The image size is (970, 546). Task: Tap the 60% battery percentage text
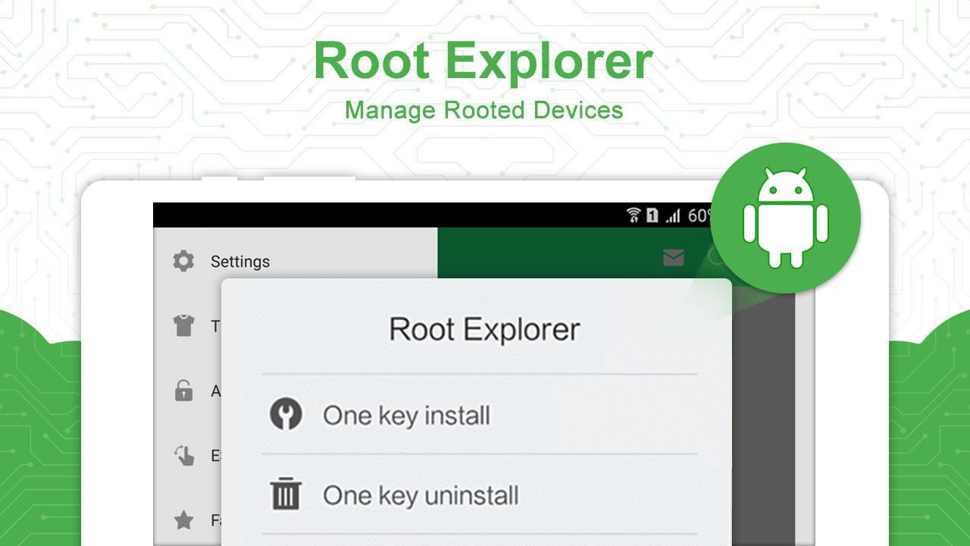(x=699, y=216)
